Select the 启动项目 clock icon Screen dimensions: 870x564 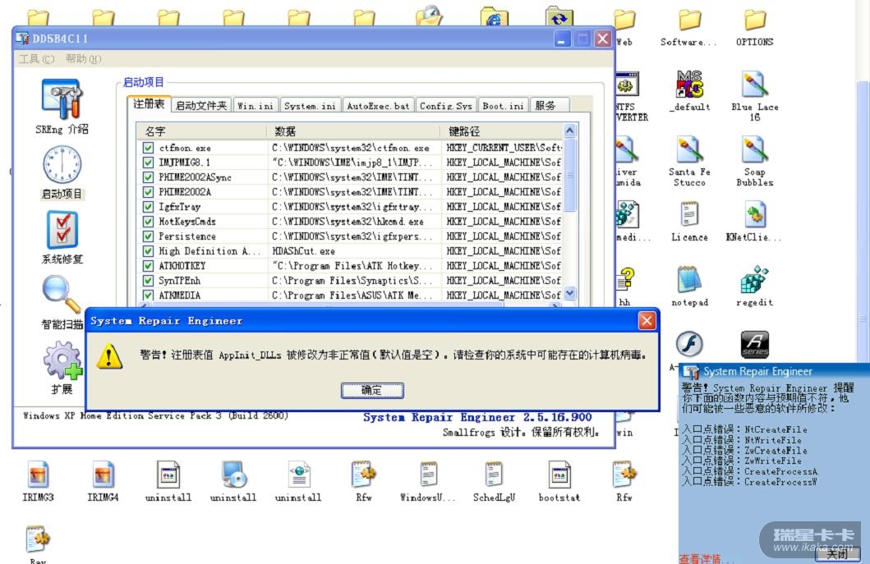click(x=62, y=165)
